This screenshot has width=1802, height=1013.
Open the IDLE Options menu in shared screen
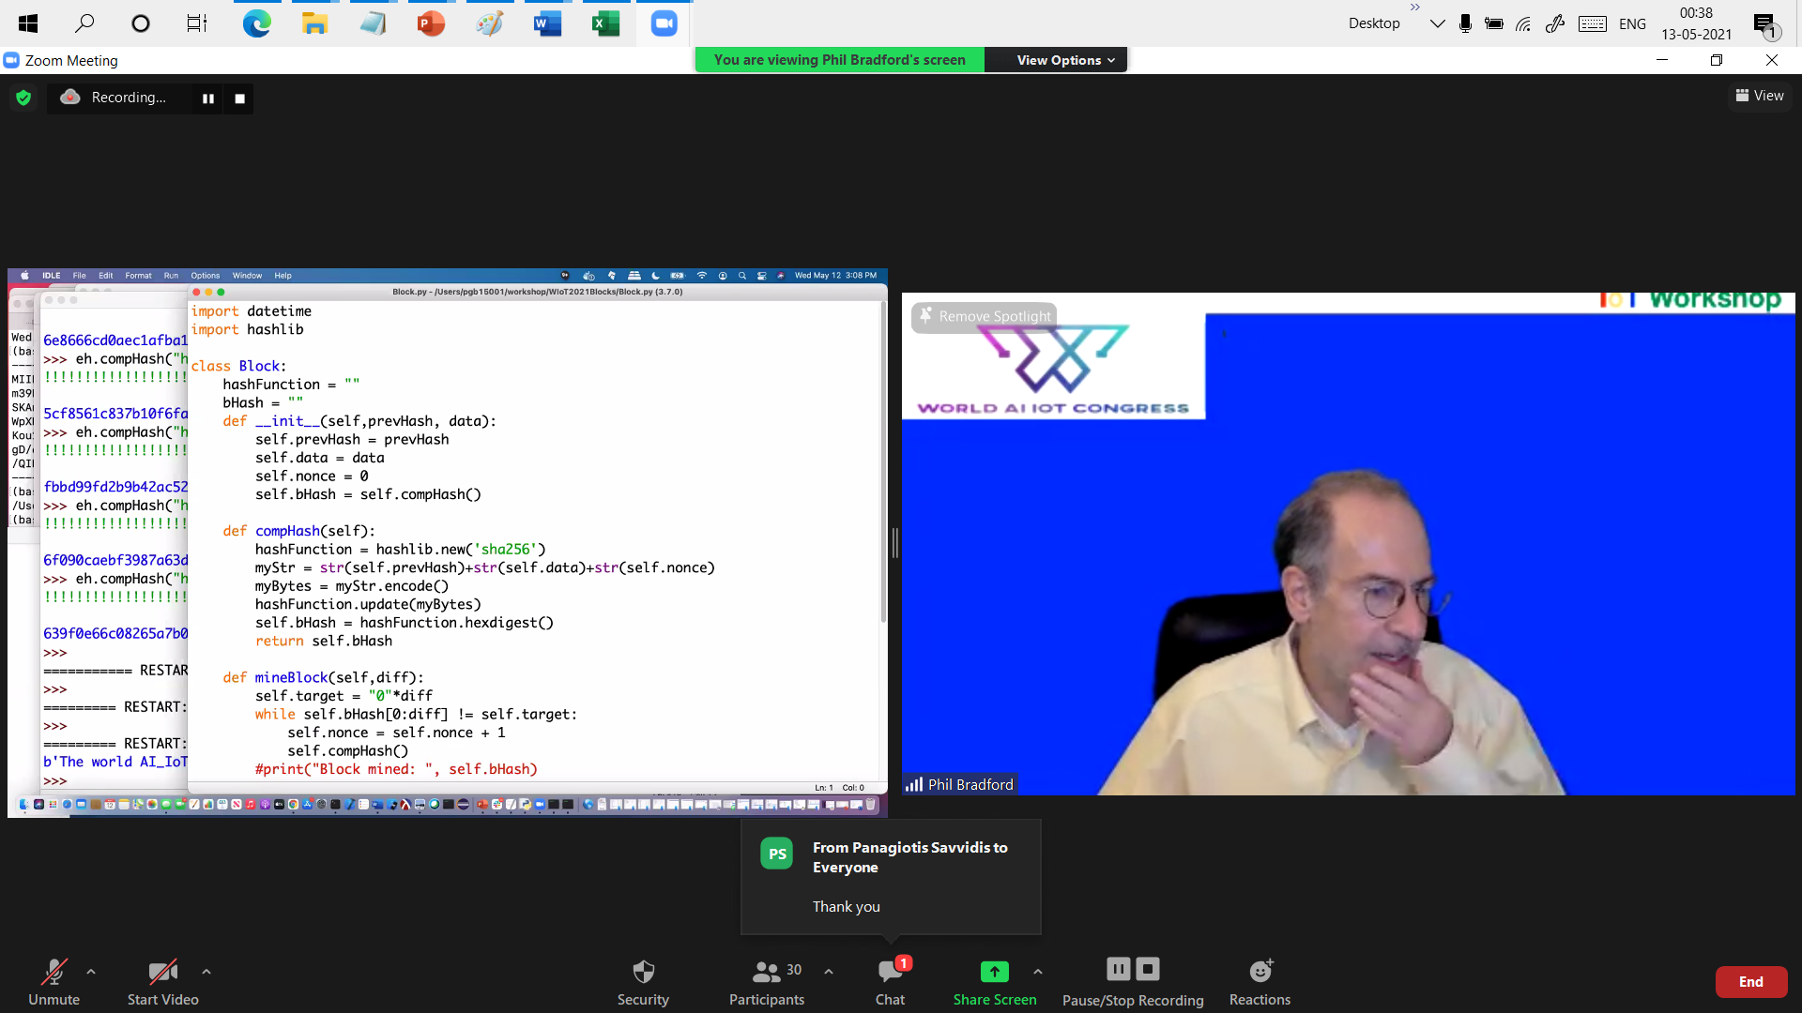[x=205, y=276]
